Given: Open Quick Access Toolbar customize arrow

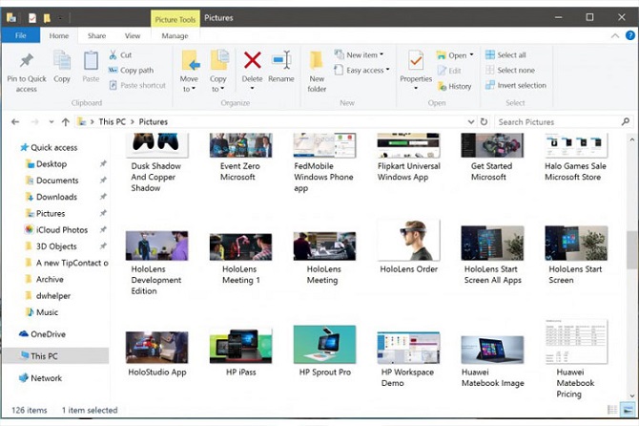Looking at the screenshot, I should click(60, 18).
